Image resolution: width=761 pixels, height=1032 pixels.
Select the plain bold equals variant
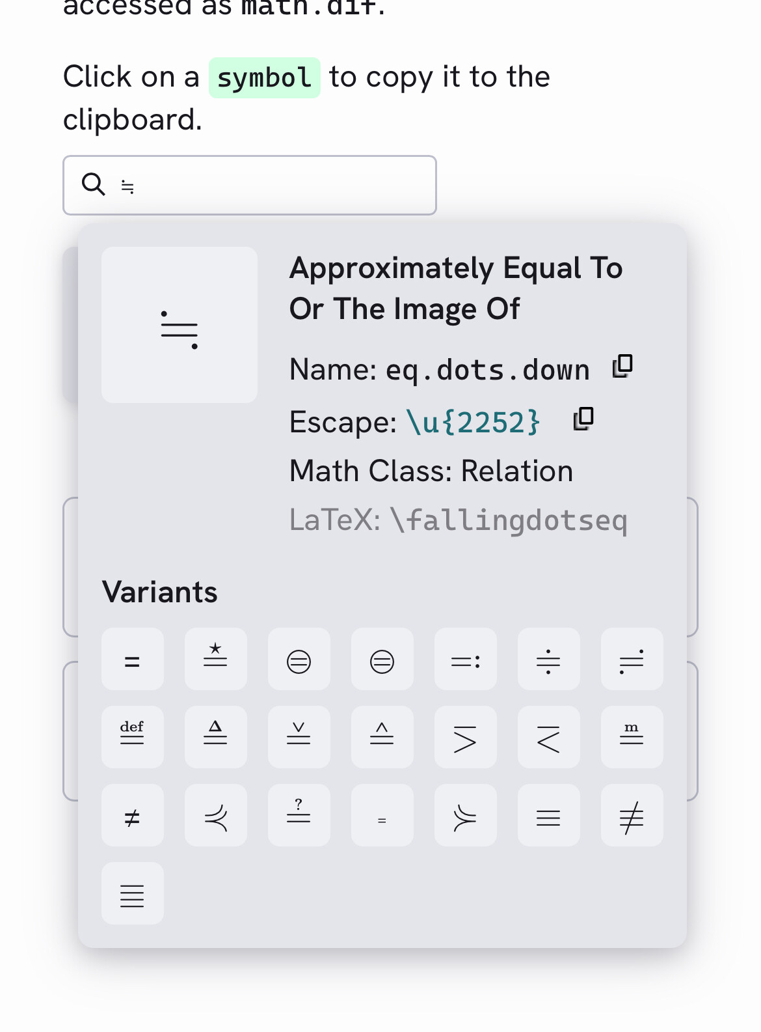132,659
